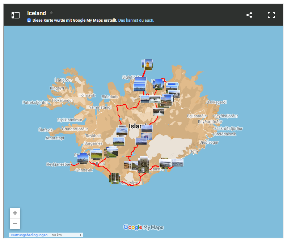Open the waterfall photo near Vík
The image size is (287, 242).
(x=115, y=178)
